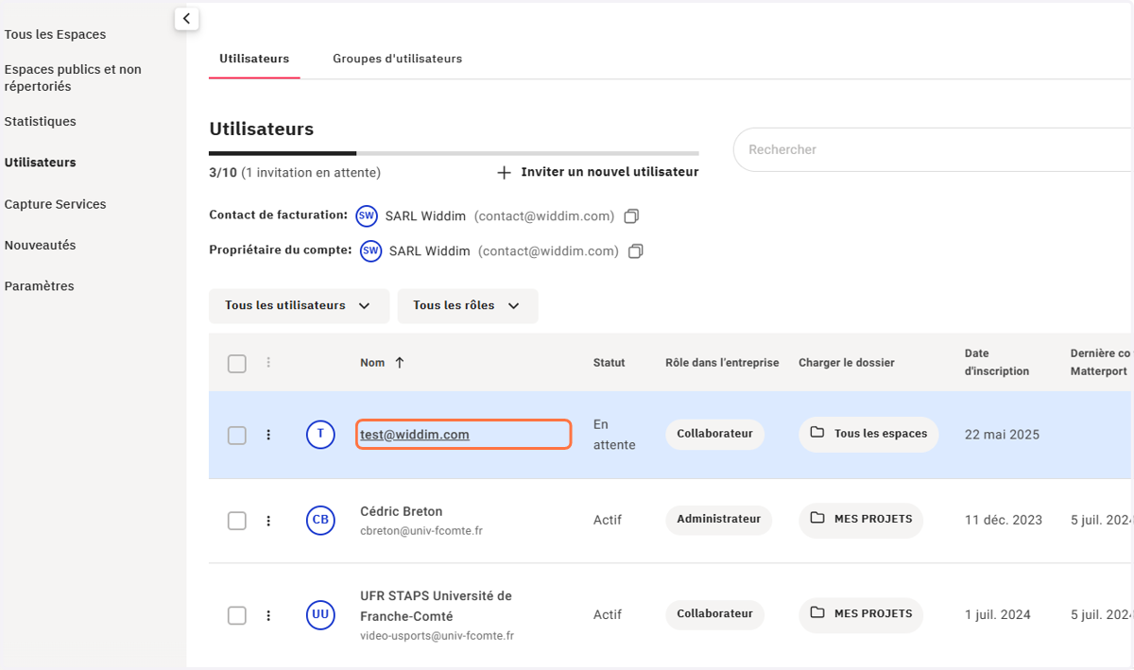Sort by Nom using the arrow icon

click(400, 363)
